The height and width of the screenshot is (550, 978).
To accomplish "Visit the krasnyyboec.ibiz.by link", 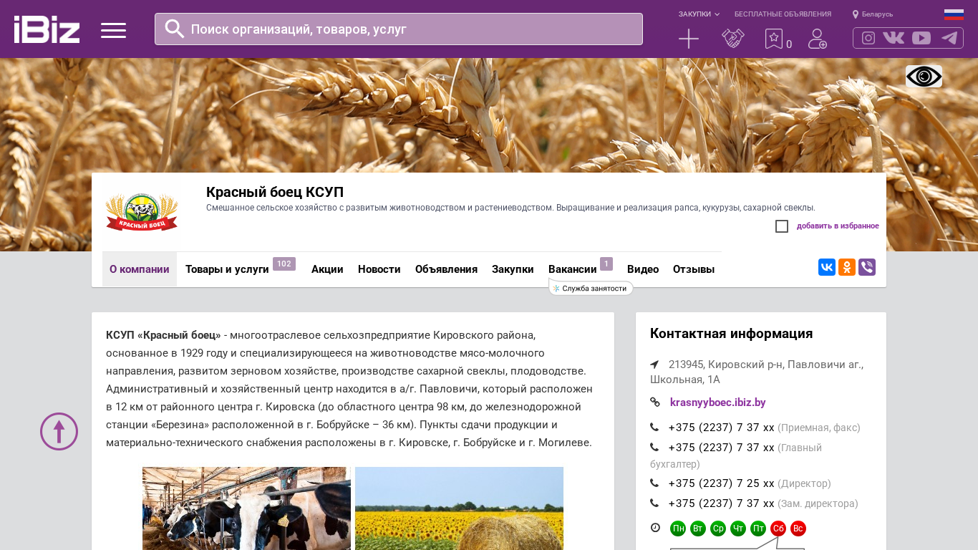I will 717,402.
